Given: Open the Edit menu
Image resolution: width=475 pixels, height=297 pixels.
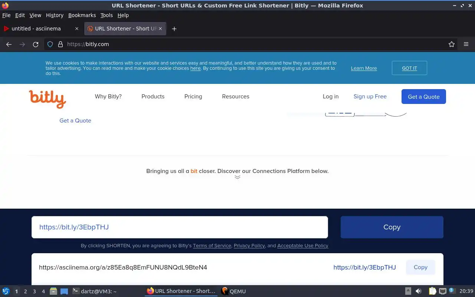Looking at the screenshot, I should click(20, 15).
